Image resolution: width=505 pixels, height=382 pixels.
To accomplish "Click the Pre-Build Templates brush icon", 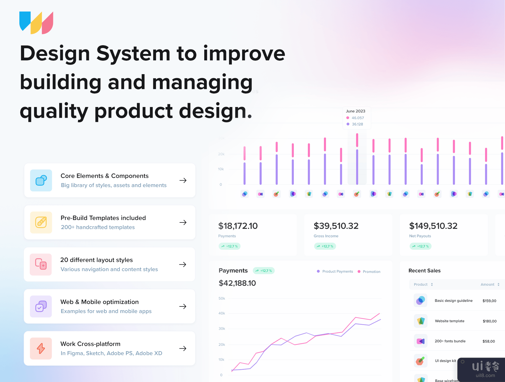I will pyautogui.click(x=41, y=222).
